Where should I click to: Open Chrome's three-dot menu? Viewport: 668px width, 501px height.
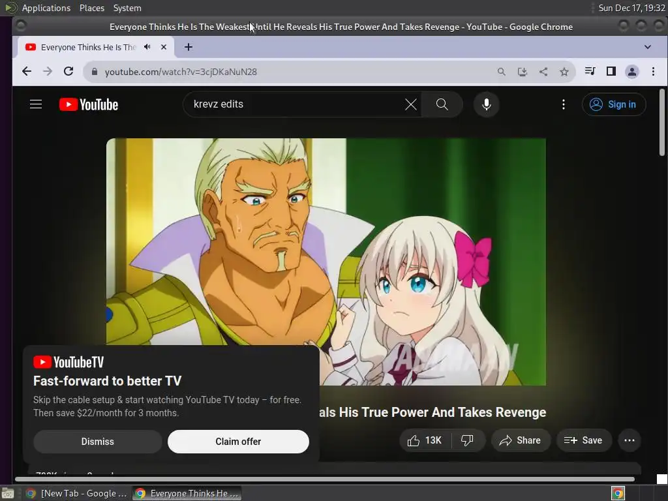(x=653, y=72)
